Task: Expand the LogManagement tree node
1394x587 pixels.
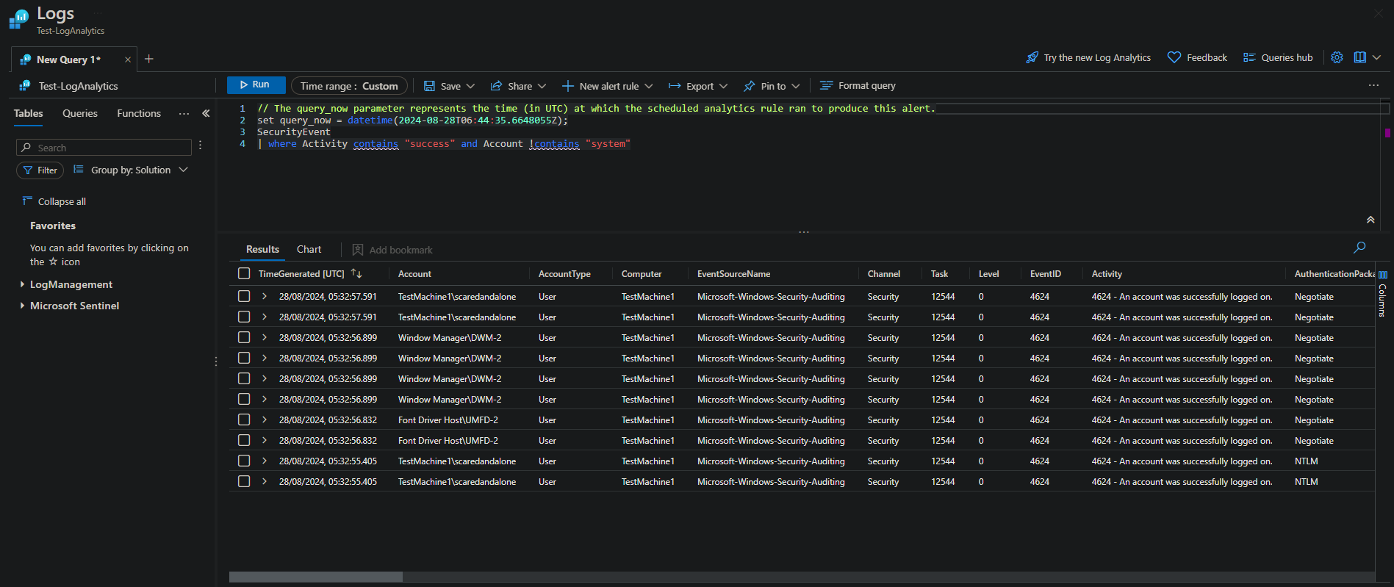Action: tap(22, 284)
